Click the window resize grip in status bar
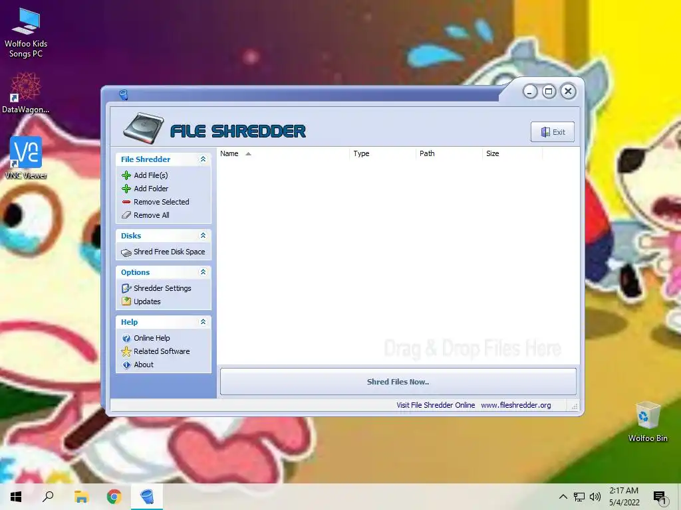The image size is (681, 510). click(x=575, y=406)
